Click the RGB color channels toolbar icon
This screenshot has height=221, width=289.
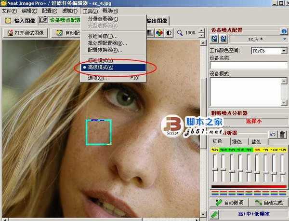click(x=159, y=33)
